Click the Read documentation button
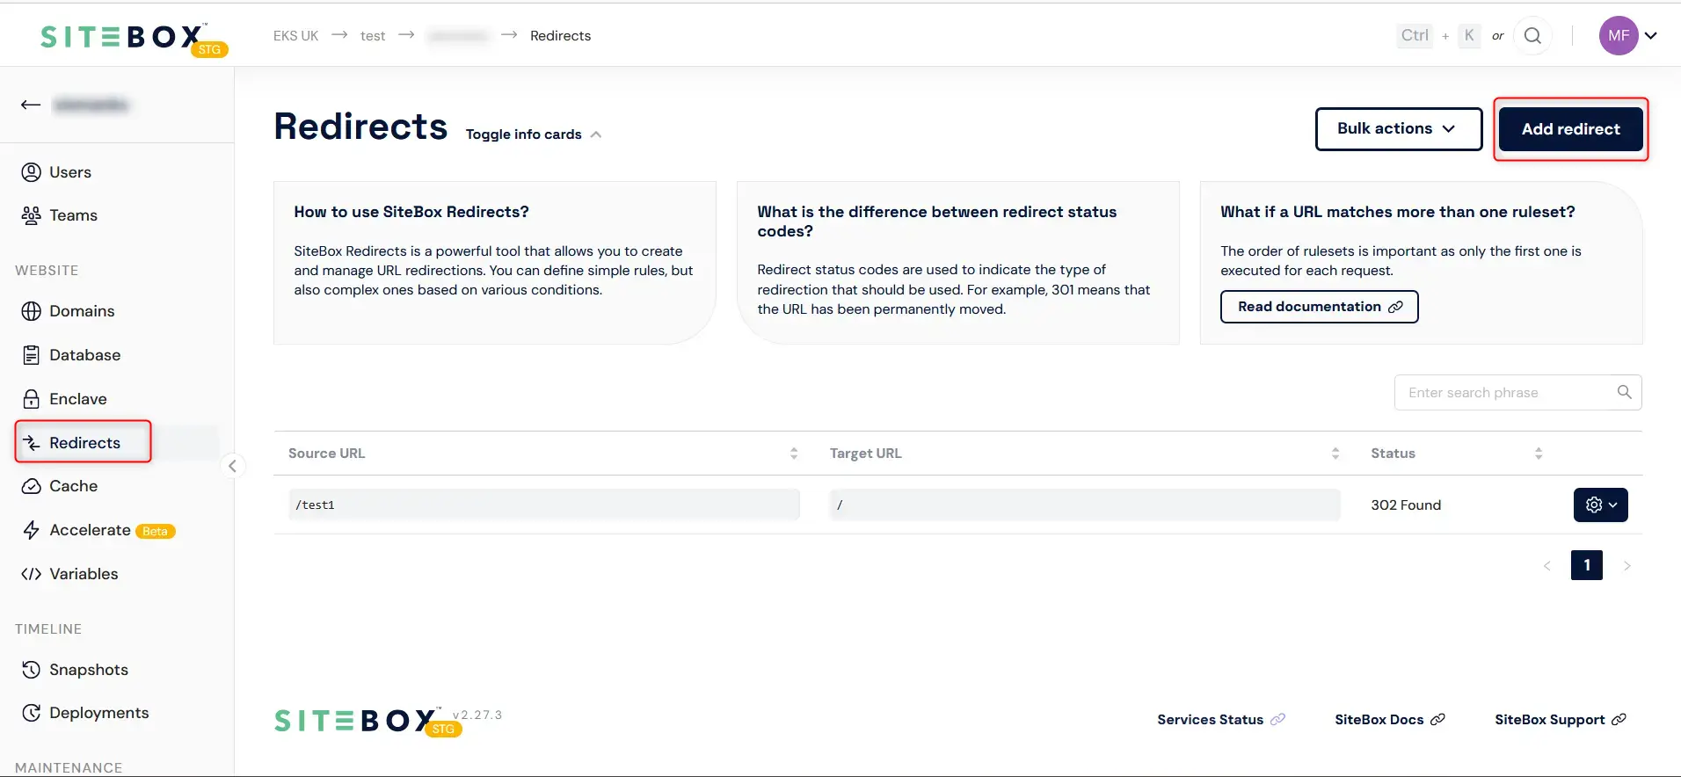1681x777 pixels. (x=1320, y=307)
